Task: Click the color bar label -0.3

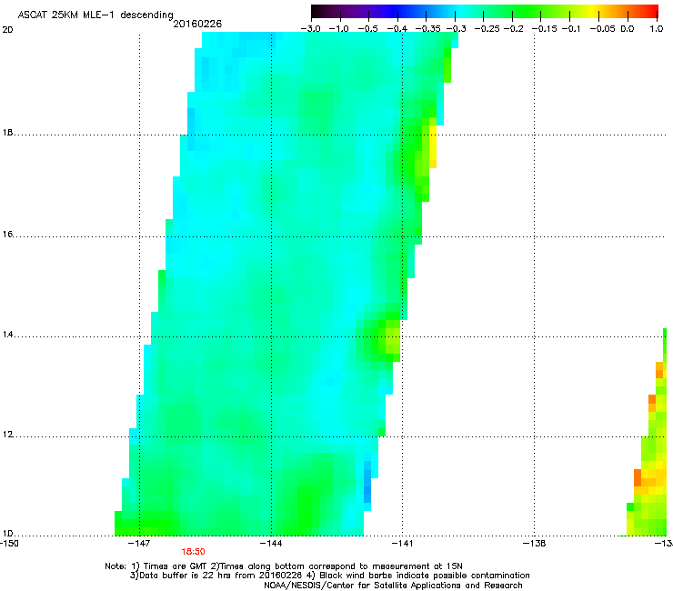Action: [x=456, y=29]
